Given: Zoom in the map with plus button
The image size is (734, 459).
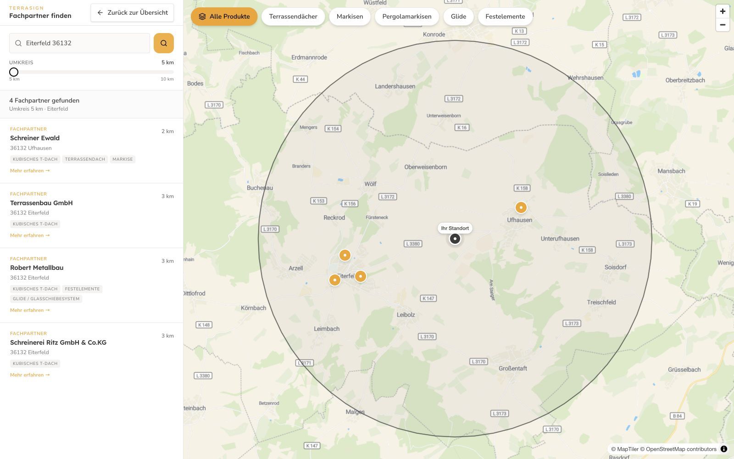Looking at the screenshot, I should tap(723, 11).
